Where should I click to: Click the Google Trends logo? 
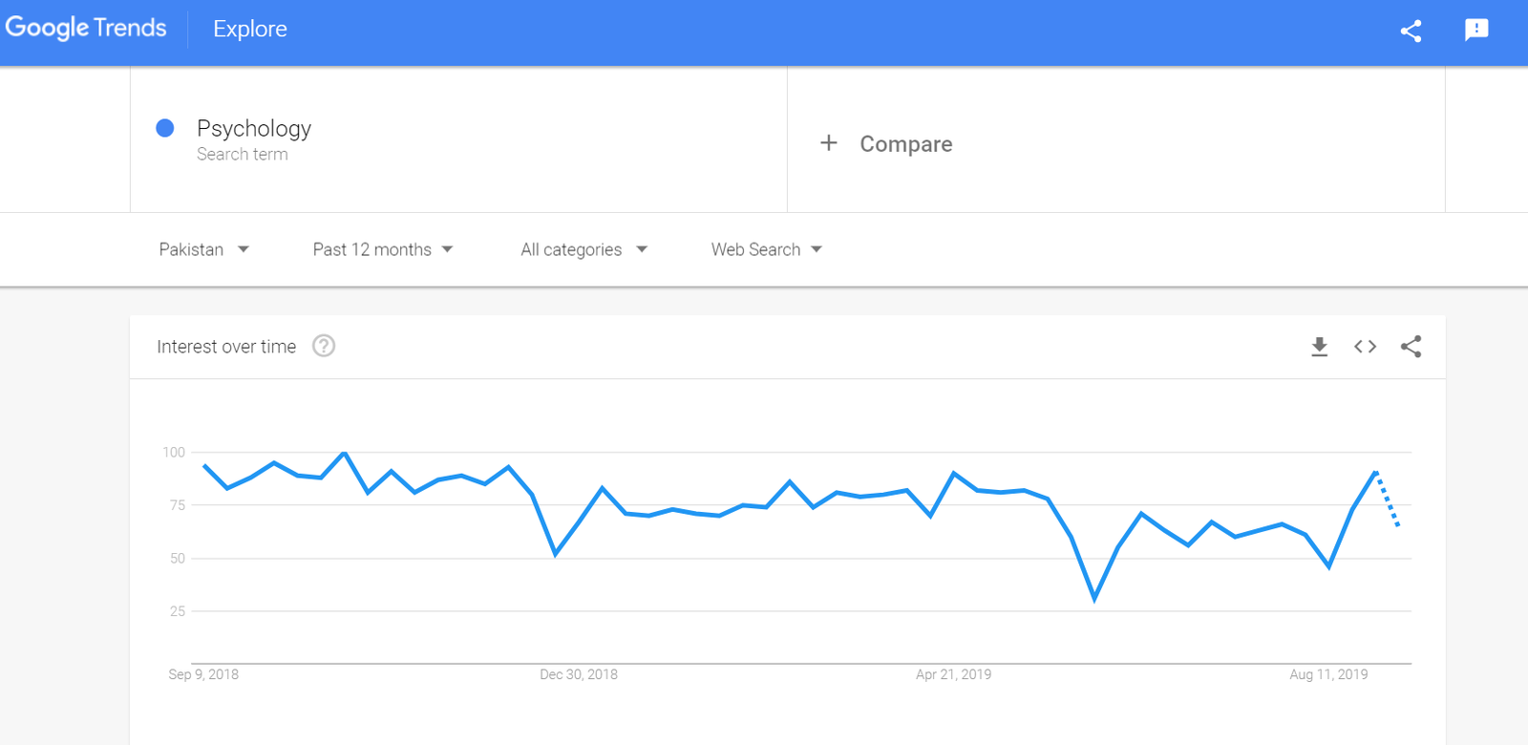click(x=86, y=29)
